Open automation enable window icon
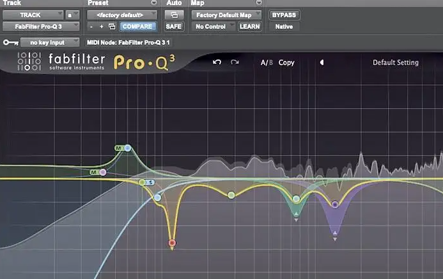 tap(174, 15)
